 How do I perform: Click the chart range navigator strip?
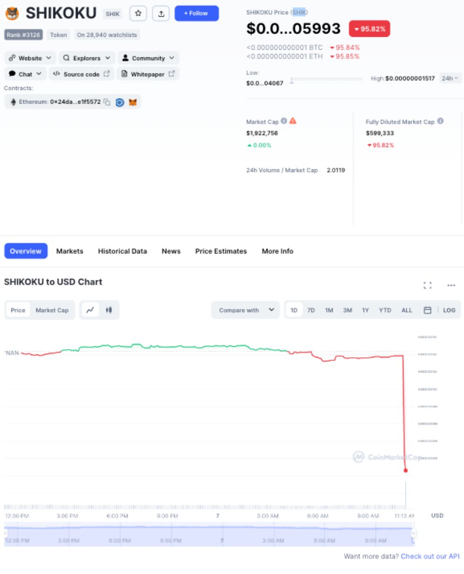(208, 534)
